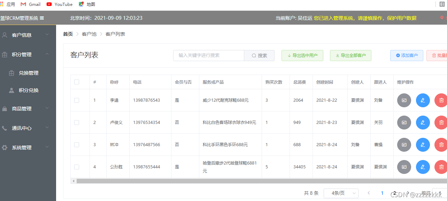447x201 pixels.
Task: Click the red delete icon for 公孙胜
Action: [x=441, y=167]
